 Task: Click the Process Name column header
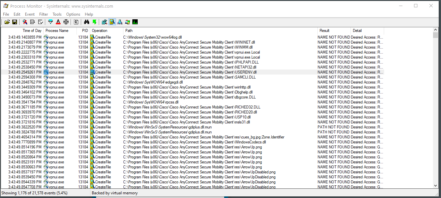(60, 31)
